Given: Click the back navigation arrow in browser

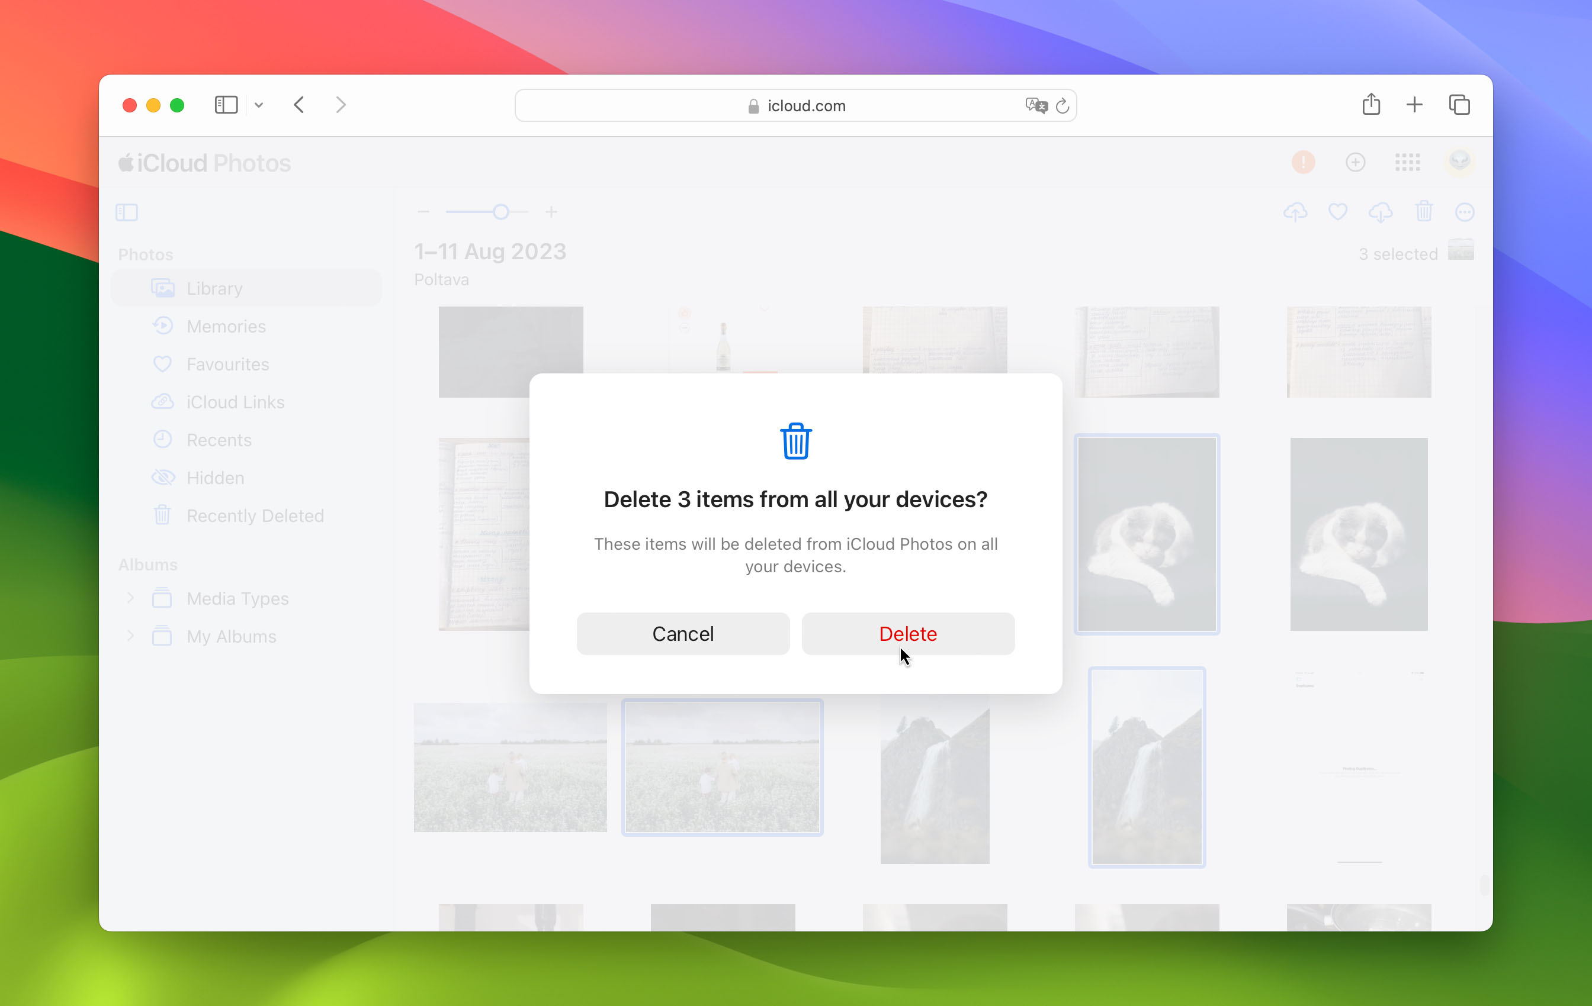Looking at the screenshot, I should (x=299, y=104).
